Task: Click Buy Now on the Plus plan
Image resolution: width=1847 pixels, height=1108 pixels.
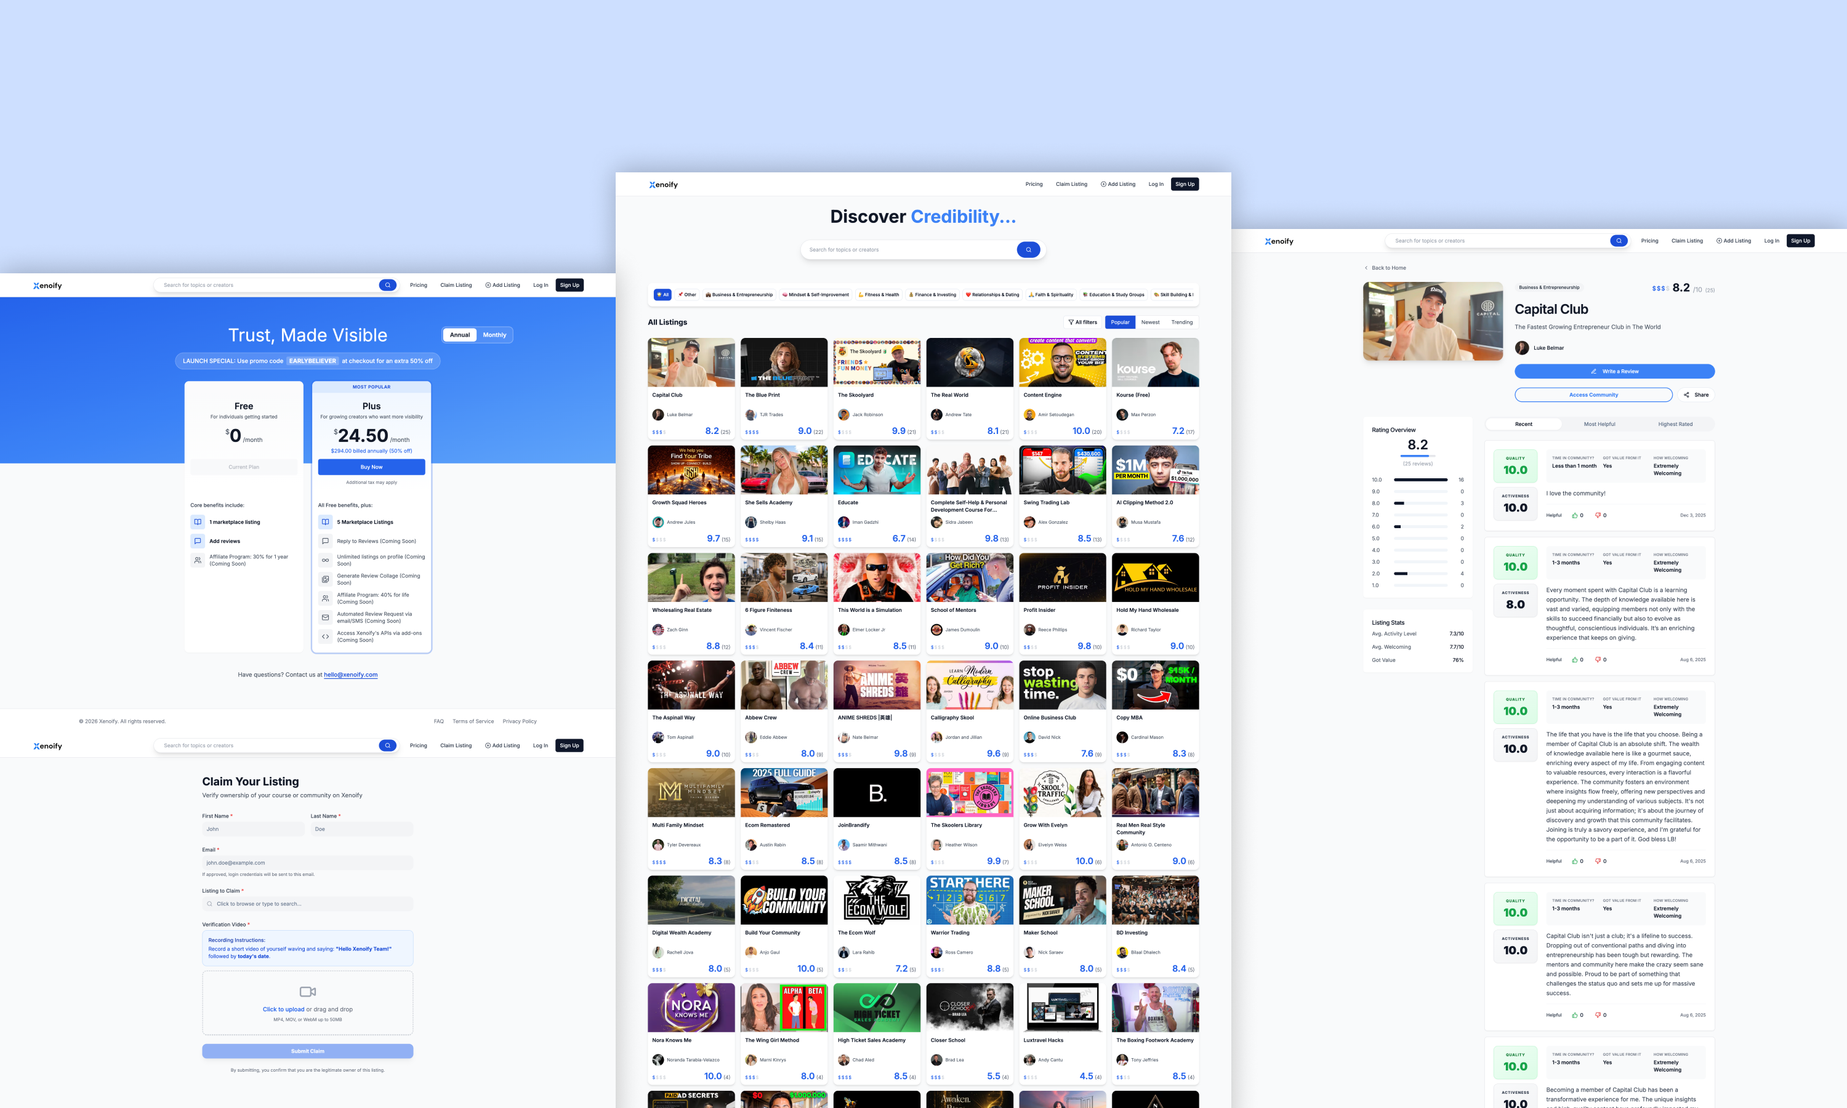Action: (x=371, y=467)
